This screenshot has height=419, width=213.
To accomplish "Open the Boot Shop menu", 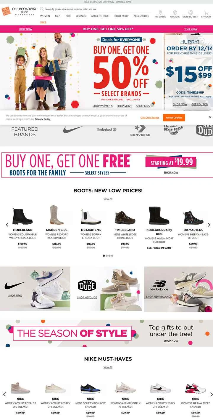I will point(121,16).
